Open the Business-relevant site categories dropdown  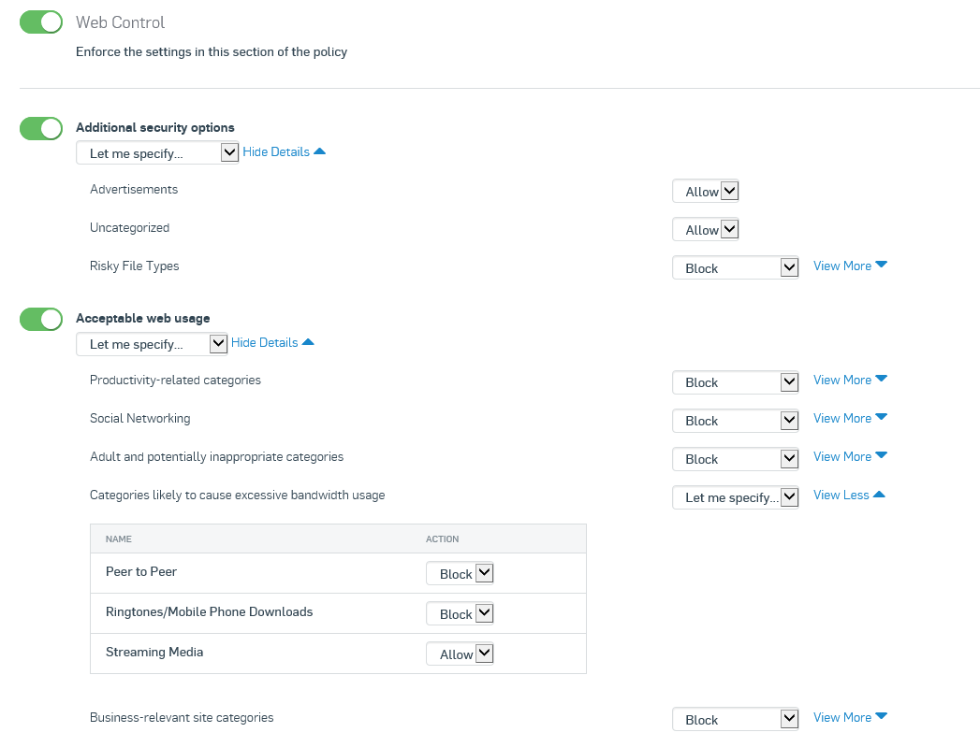tap(736, 719)
